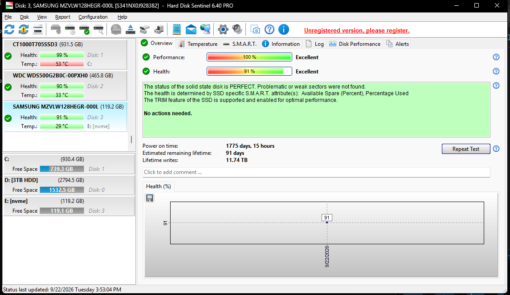This screenshot has height=295, width=510.
Task: Click the refresh disk status icon
Action: [x=9, y=29]
